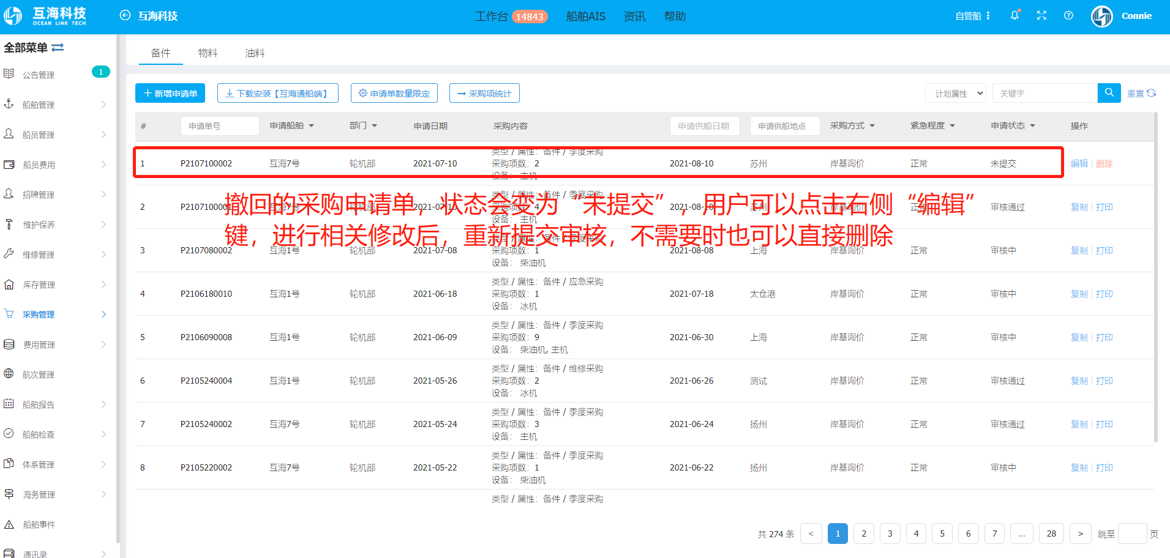
Task: Click the 新增申请单 button
Action: 170,93
